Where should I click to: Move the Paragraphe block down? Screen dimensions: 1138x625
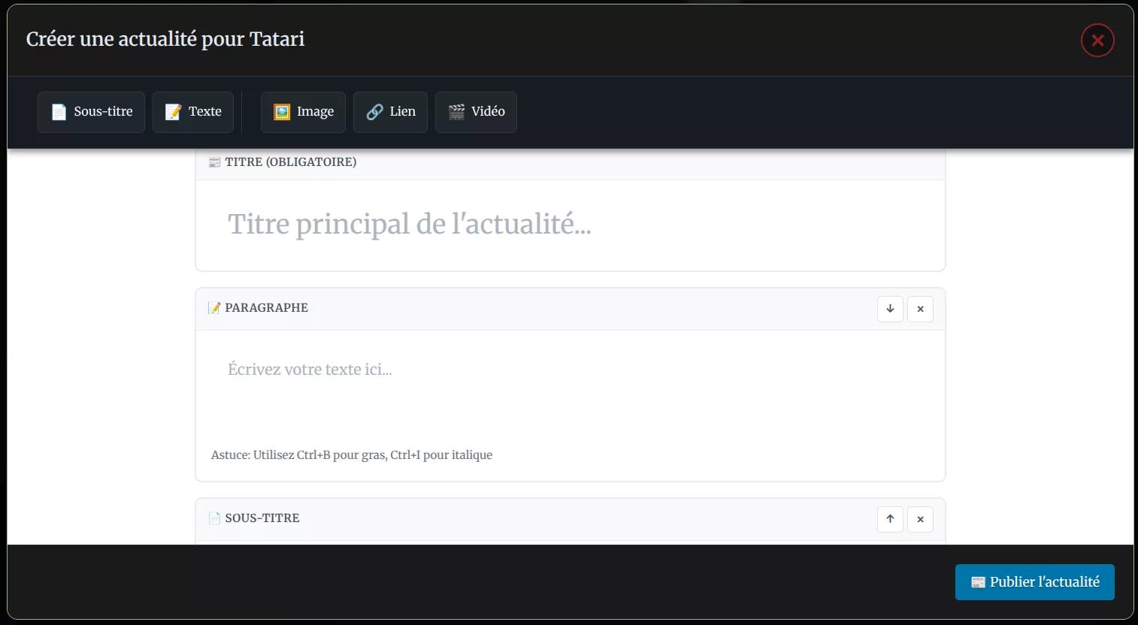click(890, 309)
